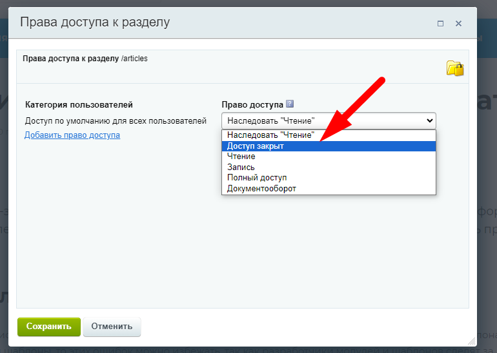The width and height of the screenshot is (497, 353).
Task: Select the Чтение access option
Action: [241, 157]
